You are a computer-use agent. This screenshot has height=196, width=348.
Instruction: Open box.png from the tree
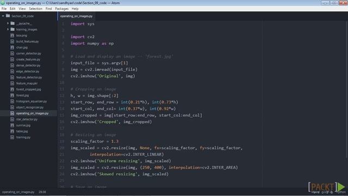click(22, 35)
